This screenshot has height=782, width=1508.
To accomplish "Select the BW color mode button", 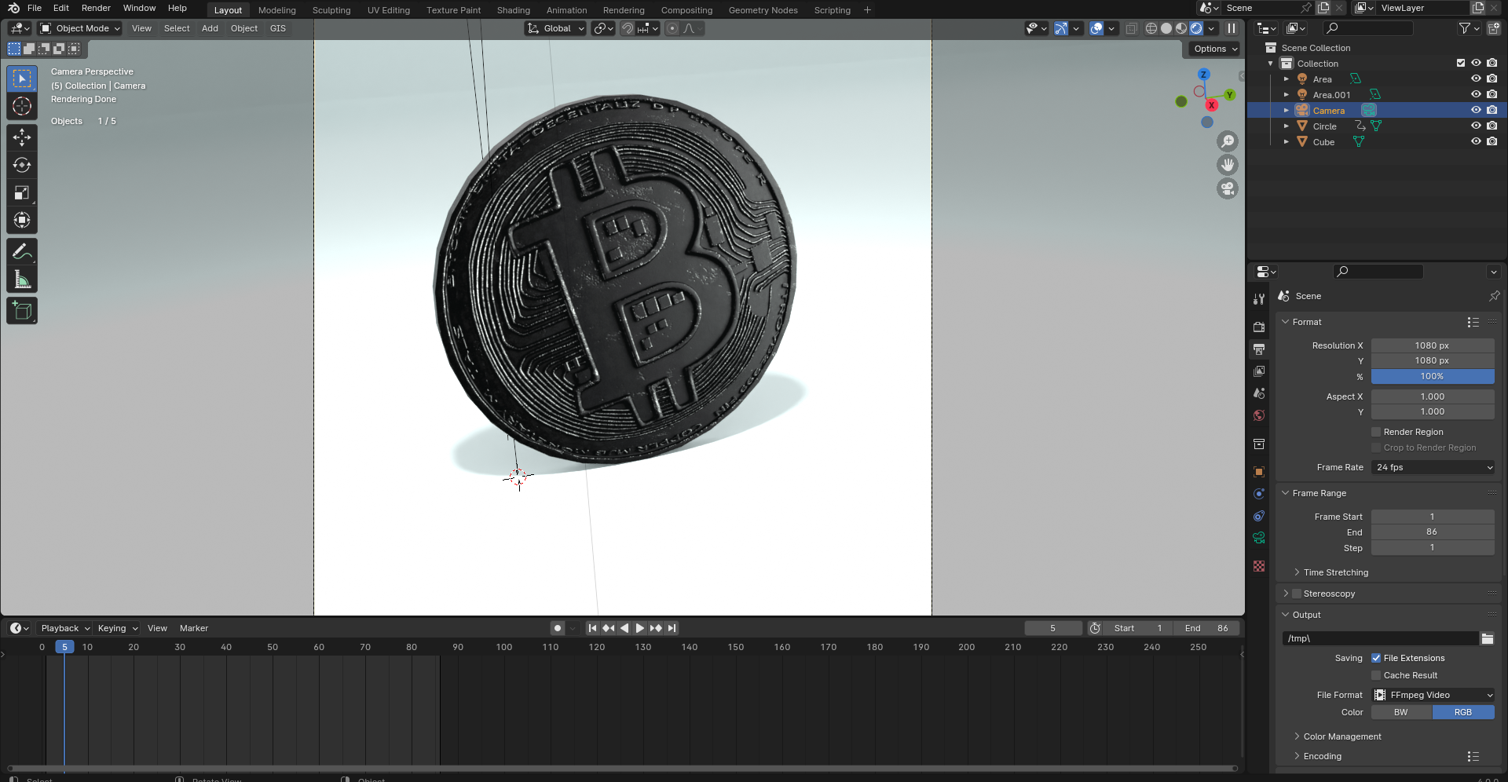I will click(x=1401, y=712).
